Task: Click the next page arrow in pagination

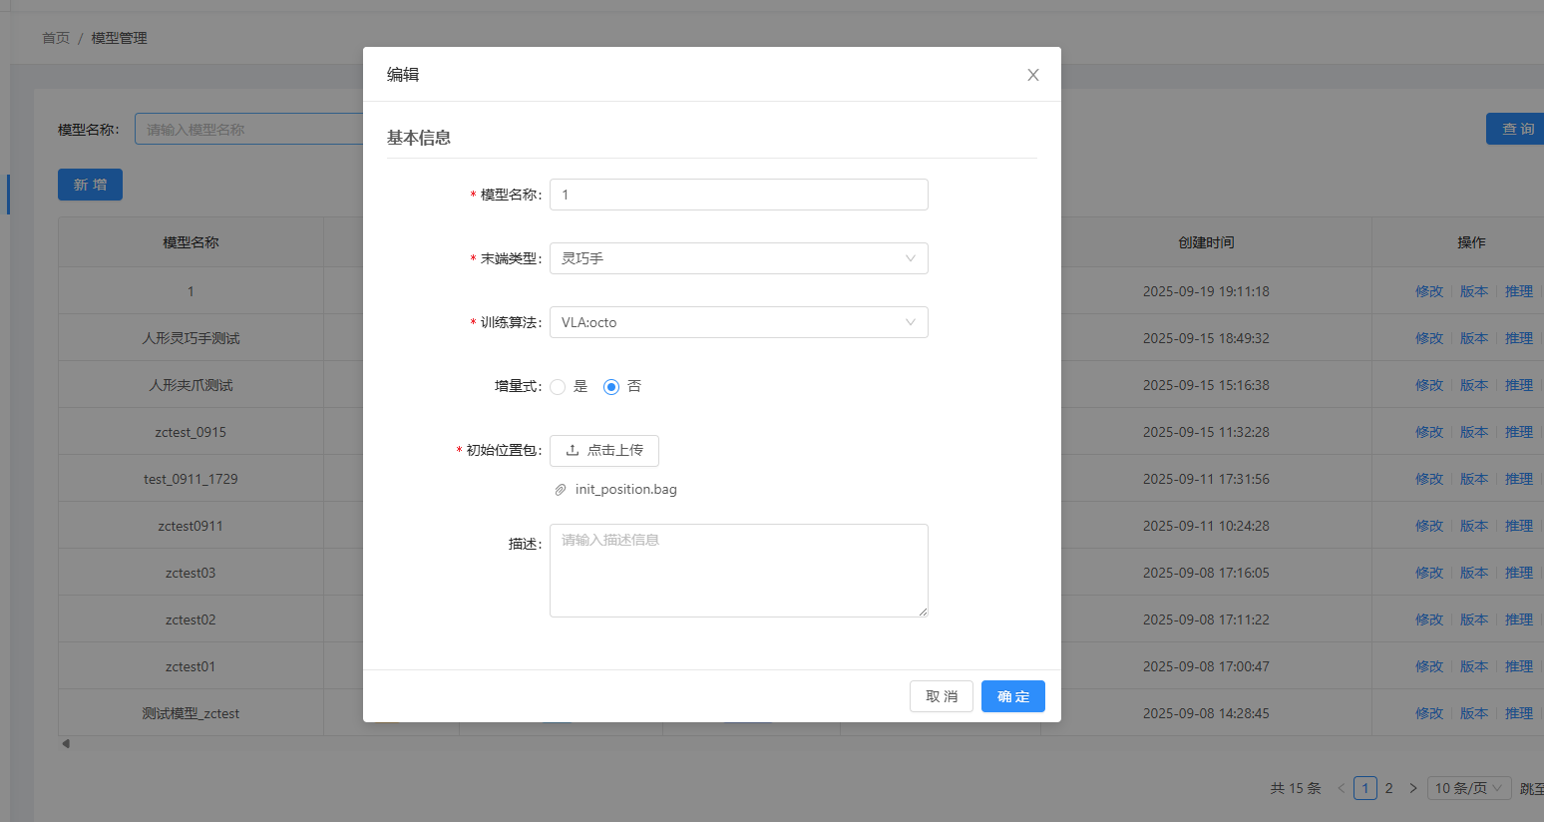Action: pos(1413,788)
